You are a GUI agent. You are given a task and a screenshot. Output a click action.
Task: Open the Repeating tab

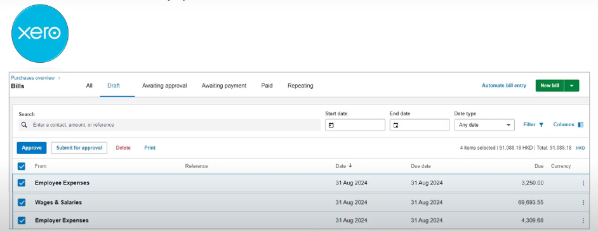[300, 86]
